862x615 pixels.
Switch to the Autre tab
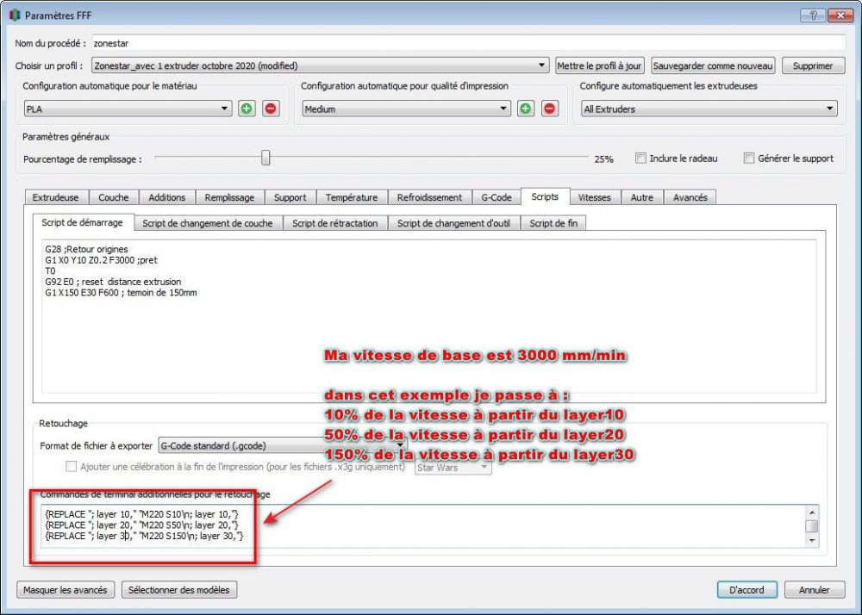point(641,197)
